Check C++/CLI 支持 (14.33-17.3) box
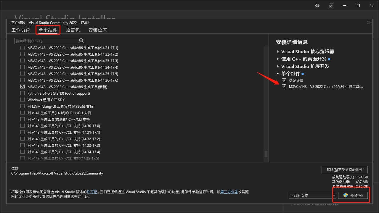The image size is (379, 213). pyautogui.click(x=23, y=146)
